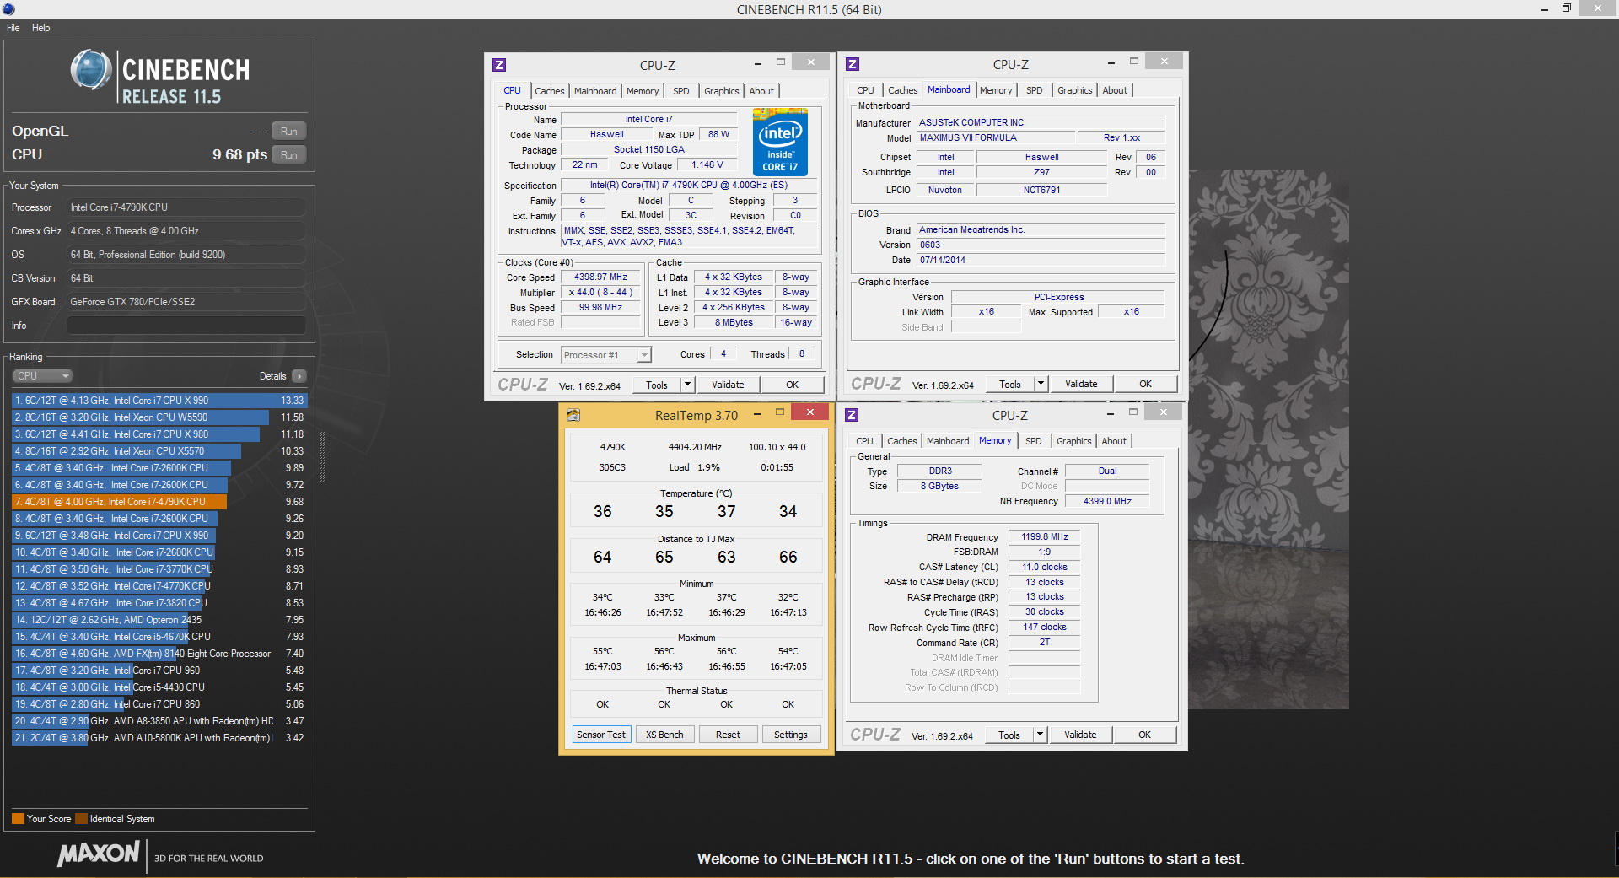Viewport: 1619px width, 878px height.
Task: Select CPU tab in Mainboard CPU-Z window
Action: [x=865, y=90]
